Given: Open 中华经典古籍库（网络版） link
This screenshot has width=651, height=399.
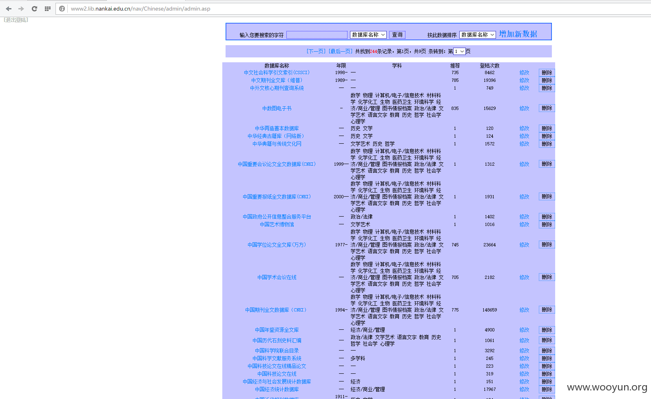Looking at the screenshot, I should [277, 136].
